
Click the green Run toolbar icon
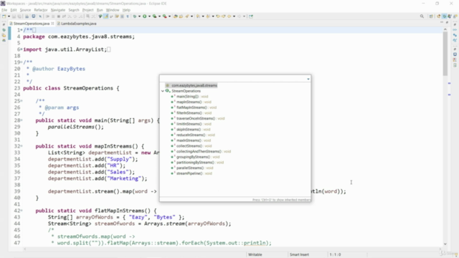coord(145,16)
